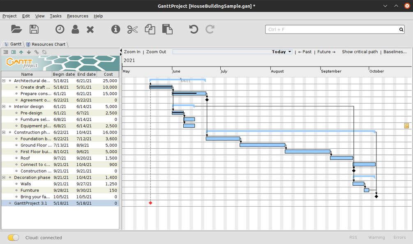Open the Today dropdown arrow
The height and width of the screenshot is (244, 413).
[x=290, y=52]
